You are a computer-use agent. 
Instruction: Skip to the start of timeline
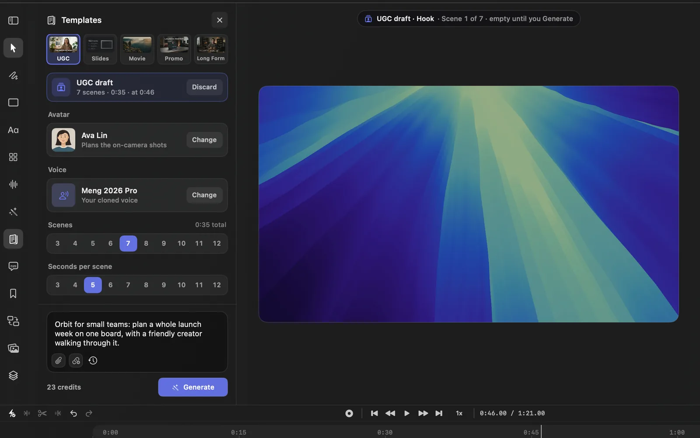point(374,413)
